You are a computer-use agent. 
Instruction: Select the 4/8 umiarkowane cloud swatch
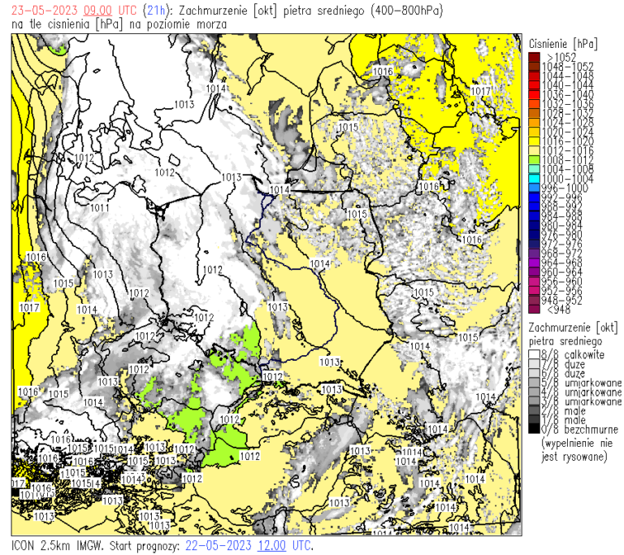pyautogui.click(x=533, y=392)
